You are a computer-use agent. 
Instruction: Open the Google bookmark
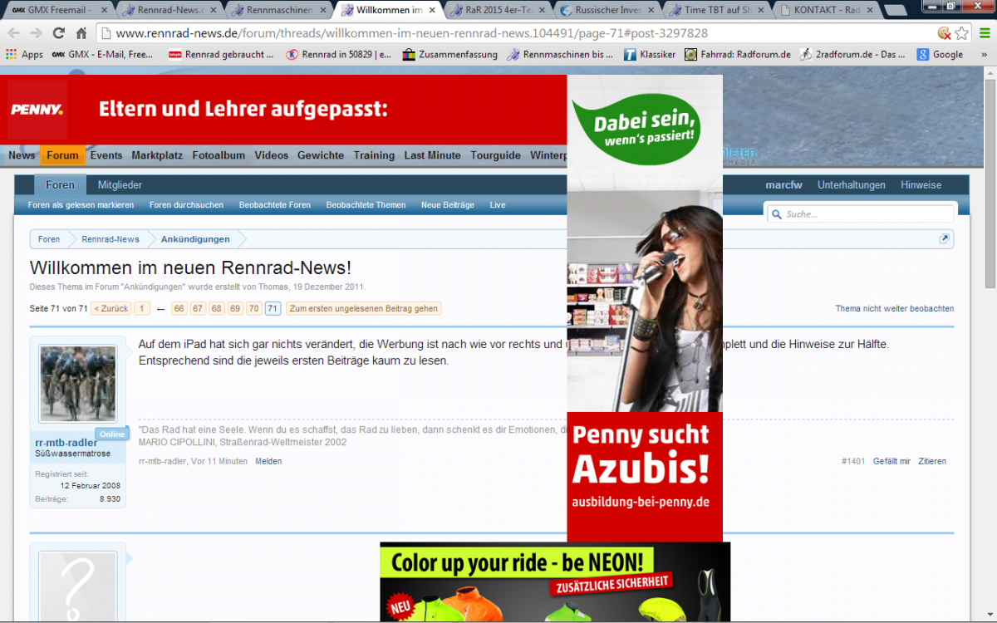[940, 55]
